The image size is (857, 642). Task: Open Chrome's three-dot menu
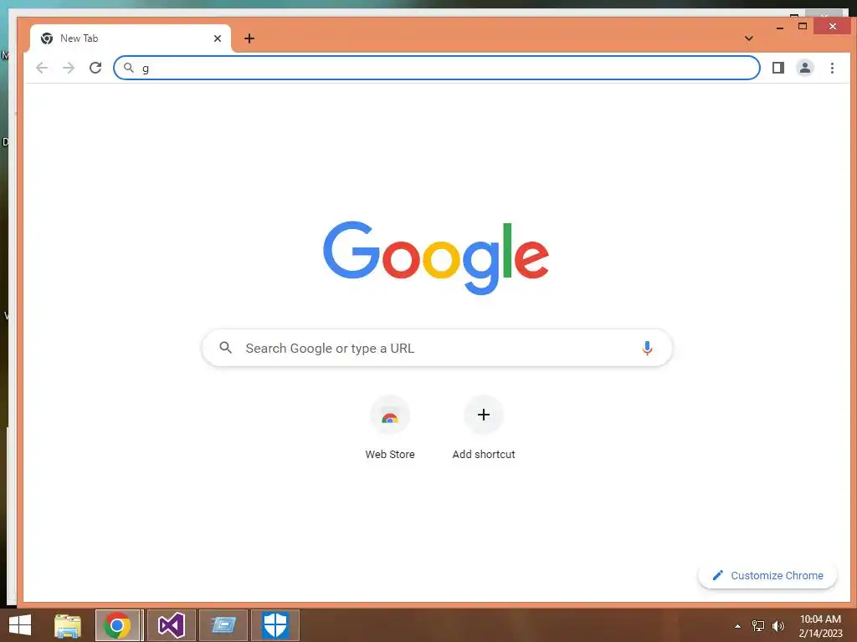tap(832, 68)
